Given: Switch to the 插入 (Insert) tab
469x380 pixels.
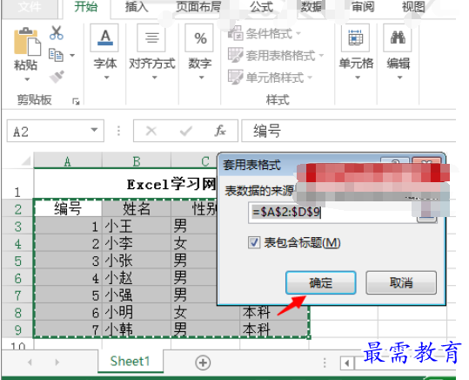Looking at the screenshot, I should [x=137, y=7].
